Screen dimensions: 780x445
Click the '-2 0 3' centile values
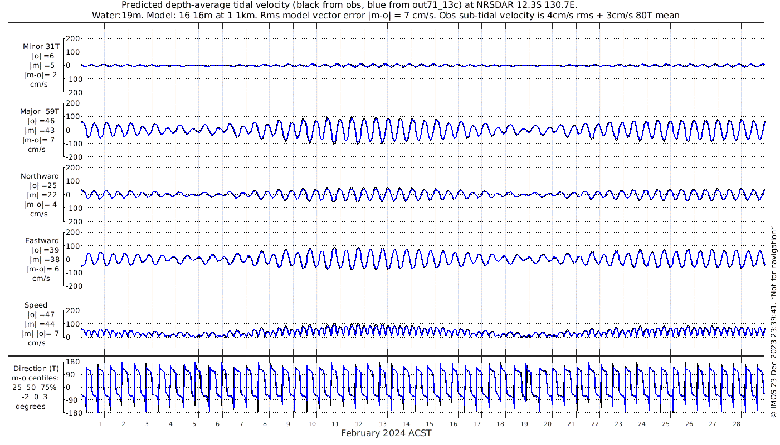(35, 397)
